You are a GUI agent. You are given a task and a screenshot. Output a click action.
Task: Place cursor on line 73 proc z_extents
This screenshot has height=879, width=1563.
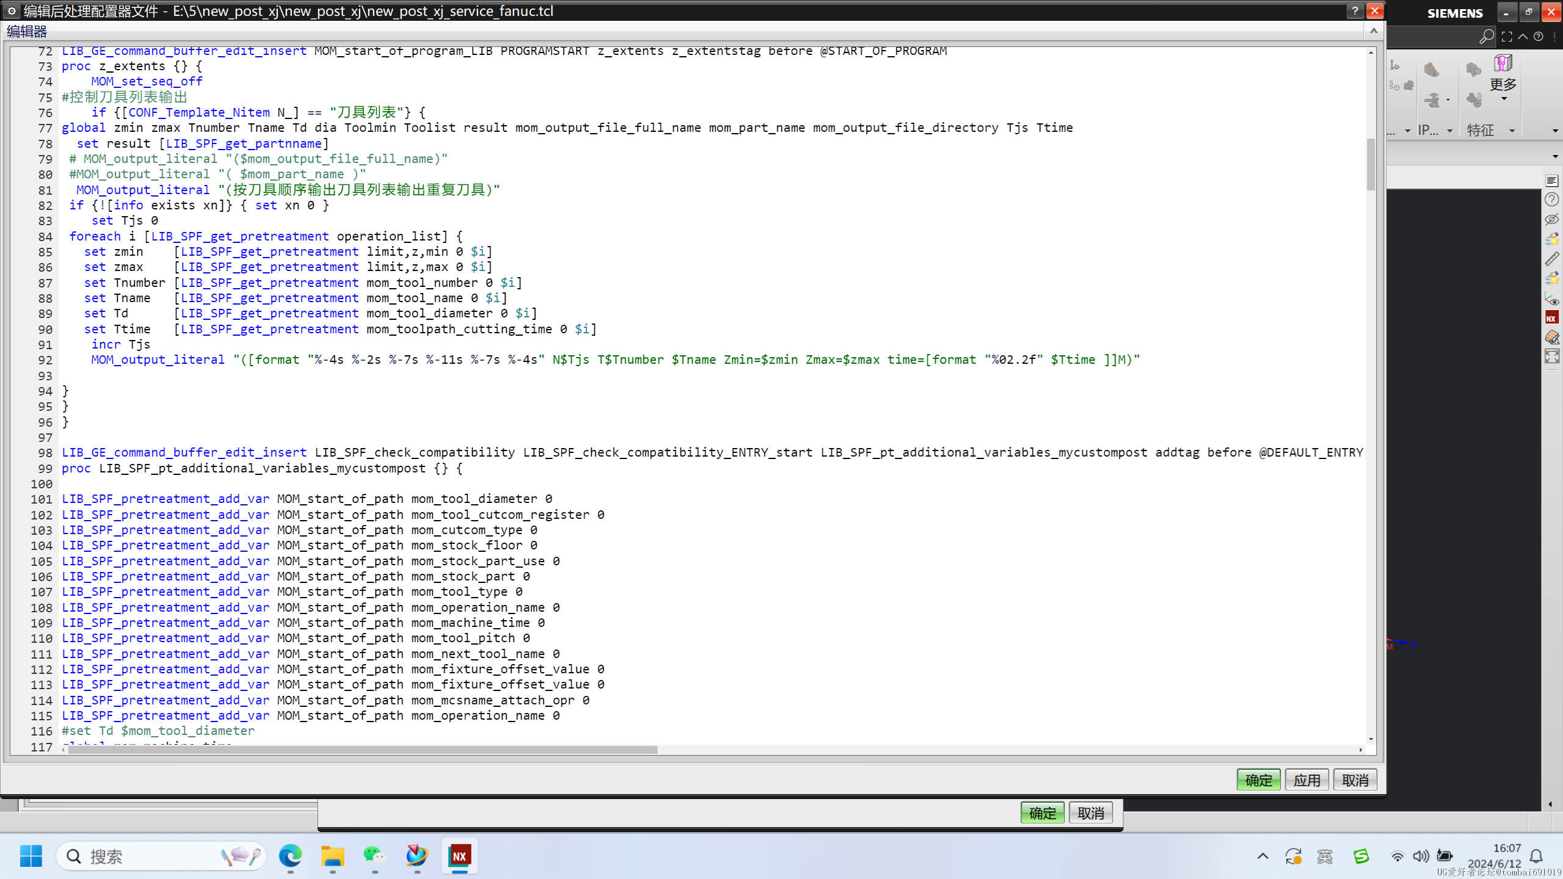click(132, 66)
